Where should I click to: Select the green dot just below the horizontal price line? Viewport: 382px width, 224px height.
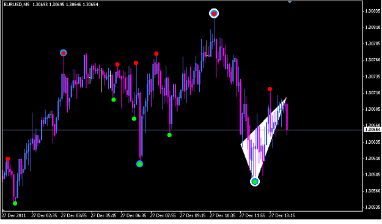(x=169, y=135)
